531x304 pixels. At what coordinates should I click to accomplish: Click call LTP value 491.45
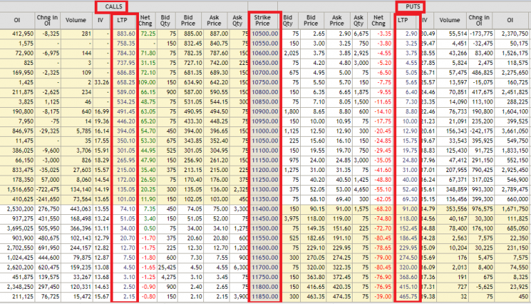(x=126, y=112)
